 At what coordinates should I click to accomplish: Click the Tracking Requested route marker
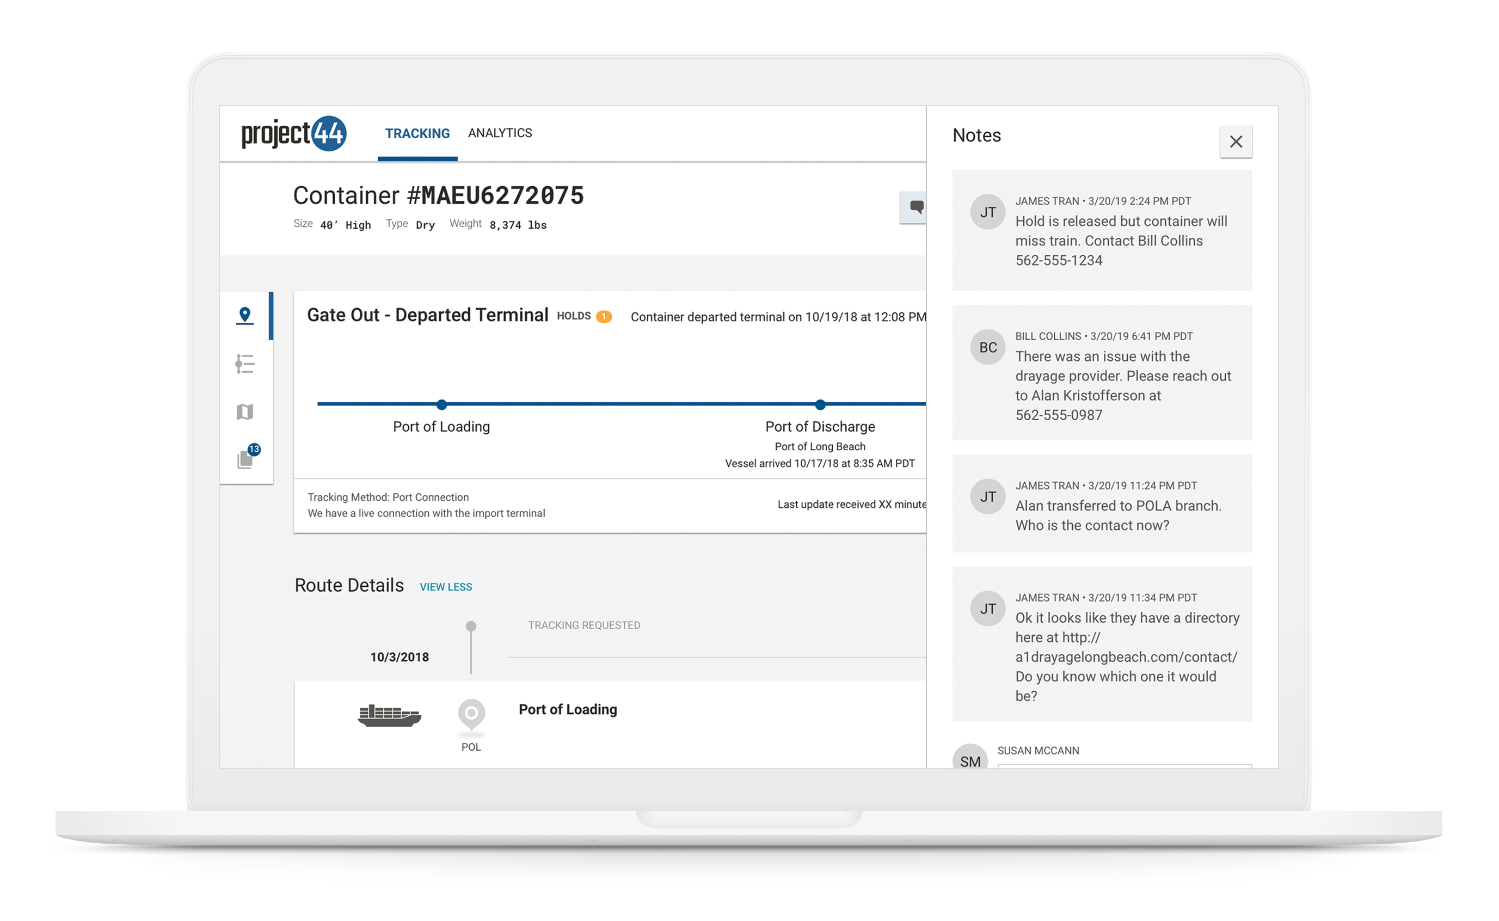[471, 626]
